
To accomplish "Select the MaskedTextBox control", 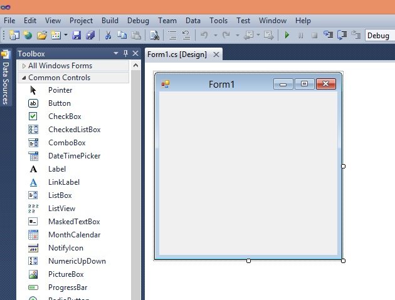I will click(x=73, y=222).
